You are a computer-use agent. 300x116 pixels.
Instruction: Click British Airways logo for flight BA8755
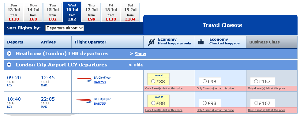point(84,101)
